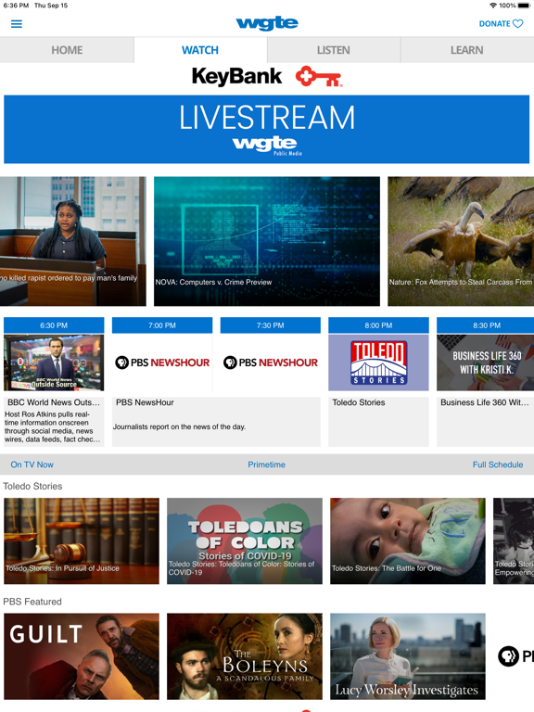
Task: Click the PBS NewsHour title text
Action: pos(145,402)
